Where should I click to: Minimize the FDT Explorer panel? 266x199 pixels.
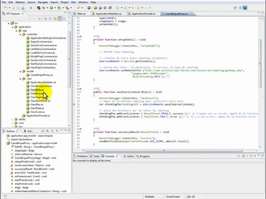(x=65, y=13)
